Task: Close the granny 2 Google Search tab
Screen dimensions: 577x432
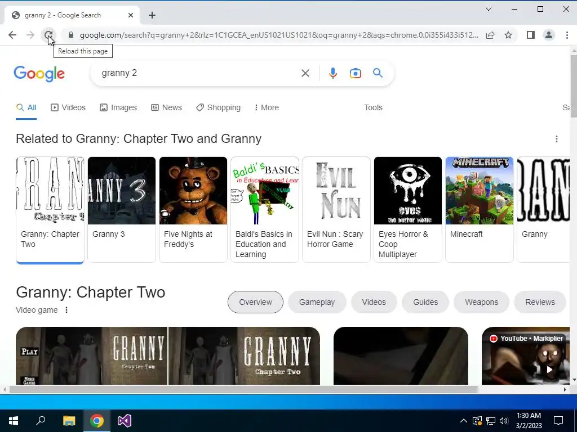Action: [131, 15]
